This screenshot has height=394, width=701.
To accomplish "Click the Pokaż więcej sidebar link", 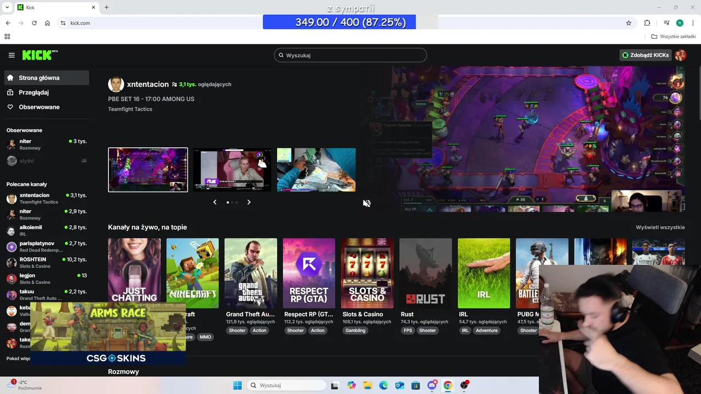I will (18, 358).
